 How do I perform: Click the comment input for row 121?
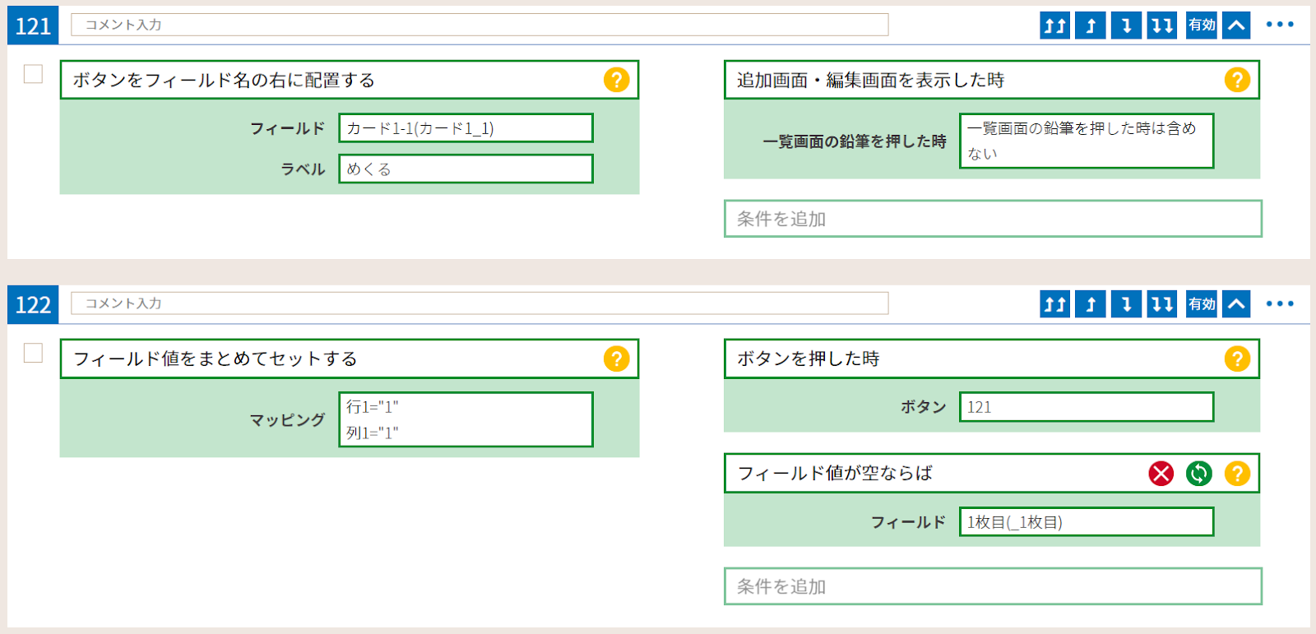point(480,25)
